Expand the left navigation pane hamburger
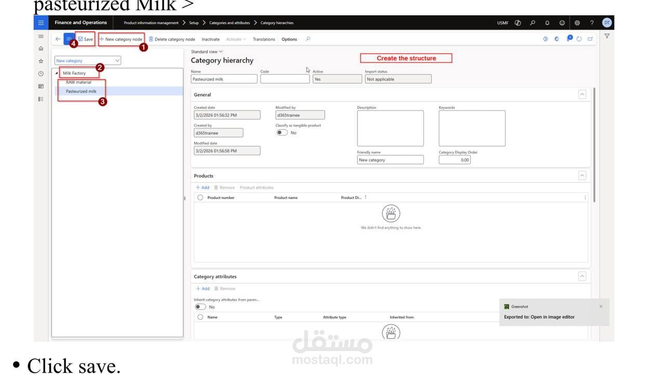Image resolution: width=665 pixels, height=374 pixels. coord(41,36)
